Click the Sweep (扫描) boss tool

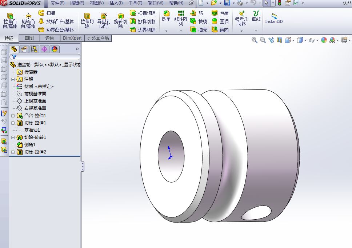point(47,13)
